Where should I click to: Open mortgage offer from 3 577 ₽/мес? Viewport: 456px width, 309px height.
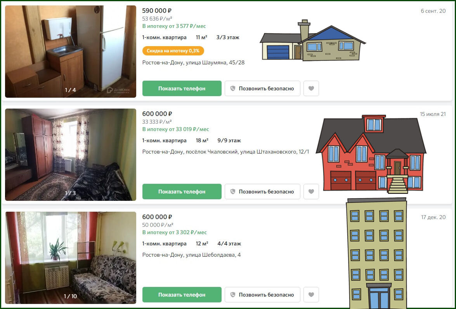click(x=174, y=26)
